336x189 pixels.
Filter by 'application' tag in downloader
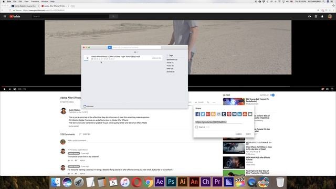coord(172,59)
